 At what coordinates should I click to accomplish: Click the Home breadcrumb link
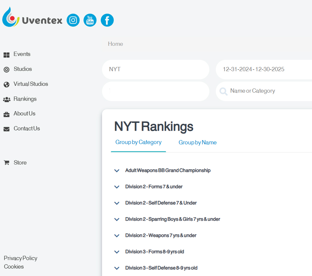coord(115,44)
